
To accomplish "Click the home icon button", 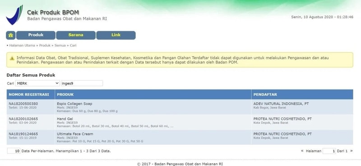I will click(x=10, y=35).
